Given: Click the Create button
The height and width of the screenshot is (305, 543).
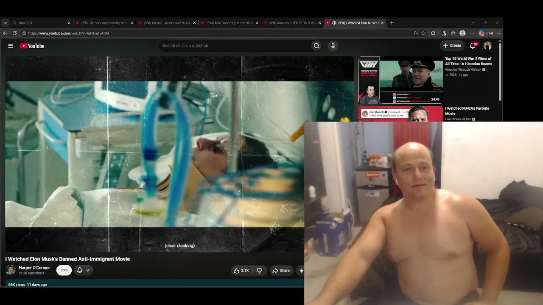Looking at the screenshot, I should coord(452,46).
